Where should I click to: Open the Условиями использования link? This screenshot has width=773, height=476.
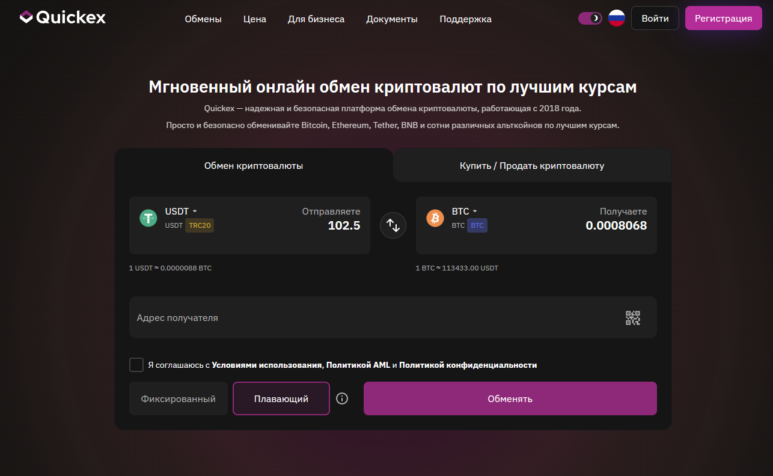pos(267,365)
